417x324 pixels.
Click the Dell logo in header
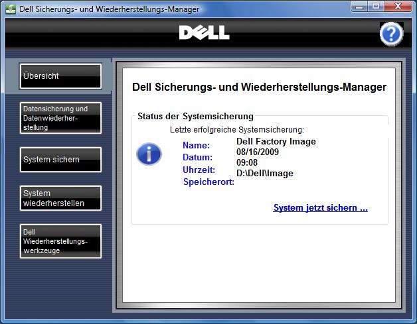(205, 32)
